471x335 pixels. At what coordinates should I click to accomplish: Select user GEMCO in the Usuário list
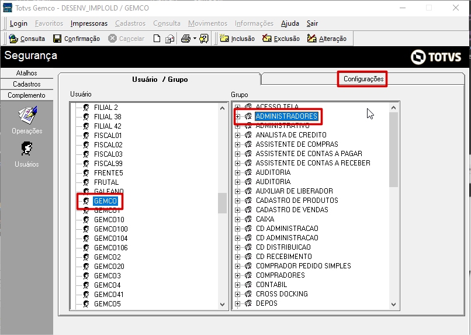(x=105, y=201)
